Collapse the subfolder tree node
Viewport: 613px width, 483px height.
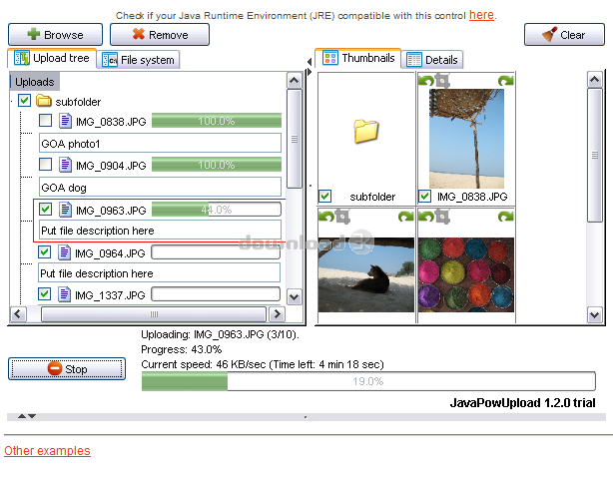(12, 101)
